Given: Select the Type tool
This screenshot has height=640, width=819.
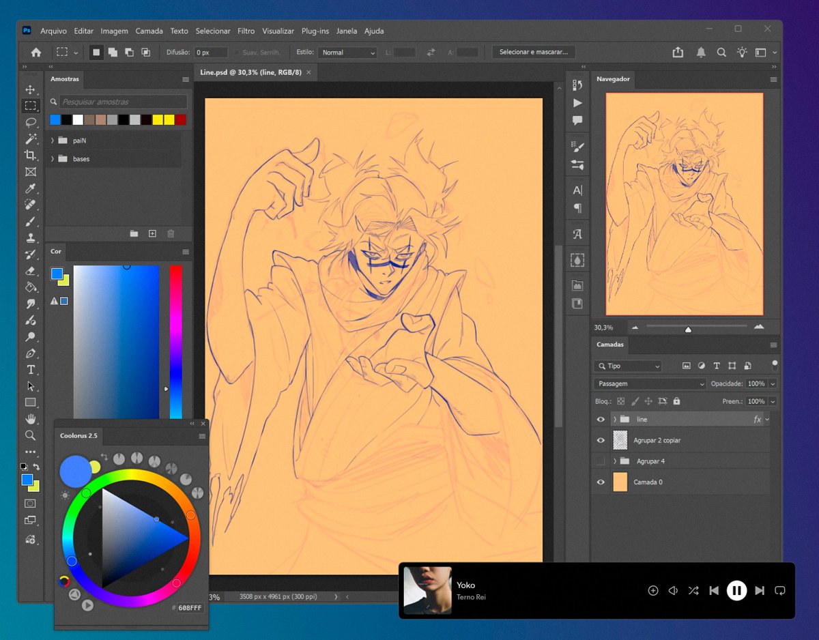Looking at the screenshot, I should (31, 370).
